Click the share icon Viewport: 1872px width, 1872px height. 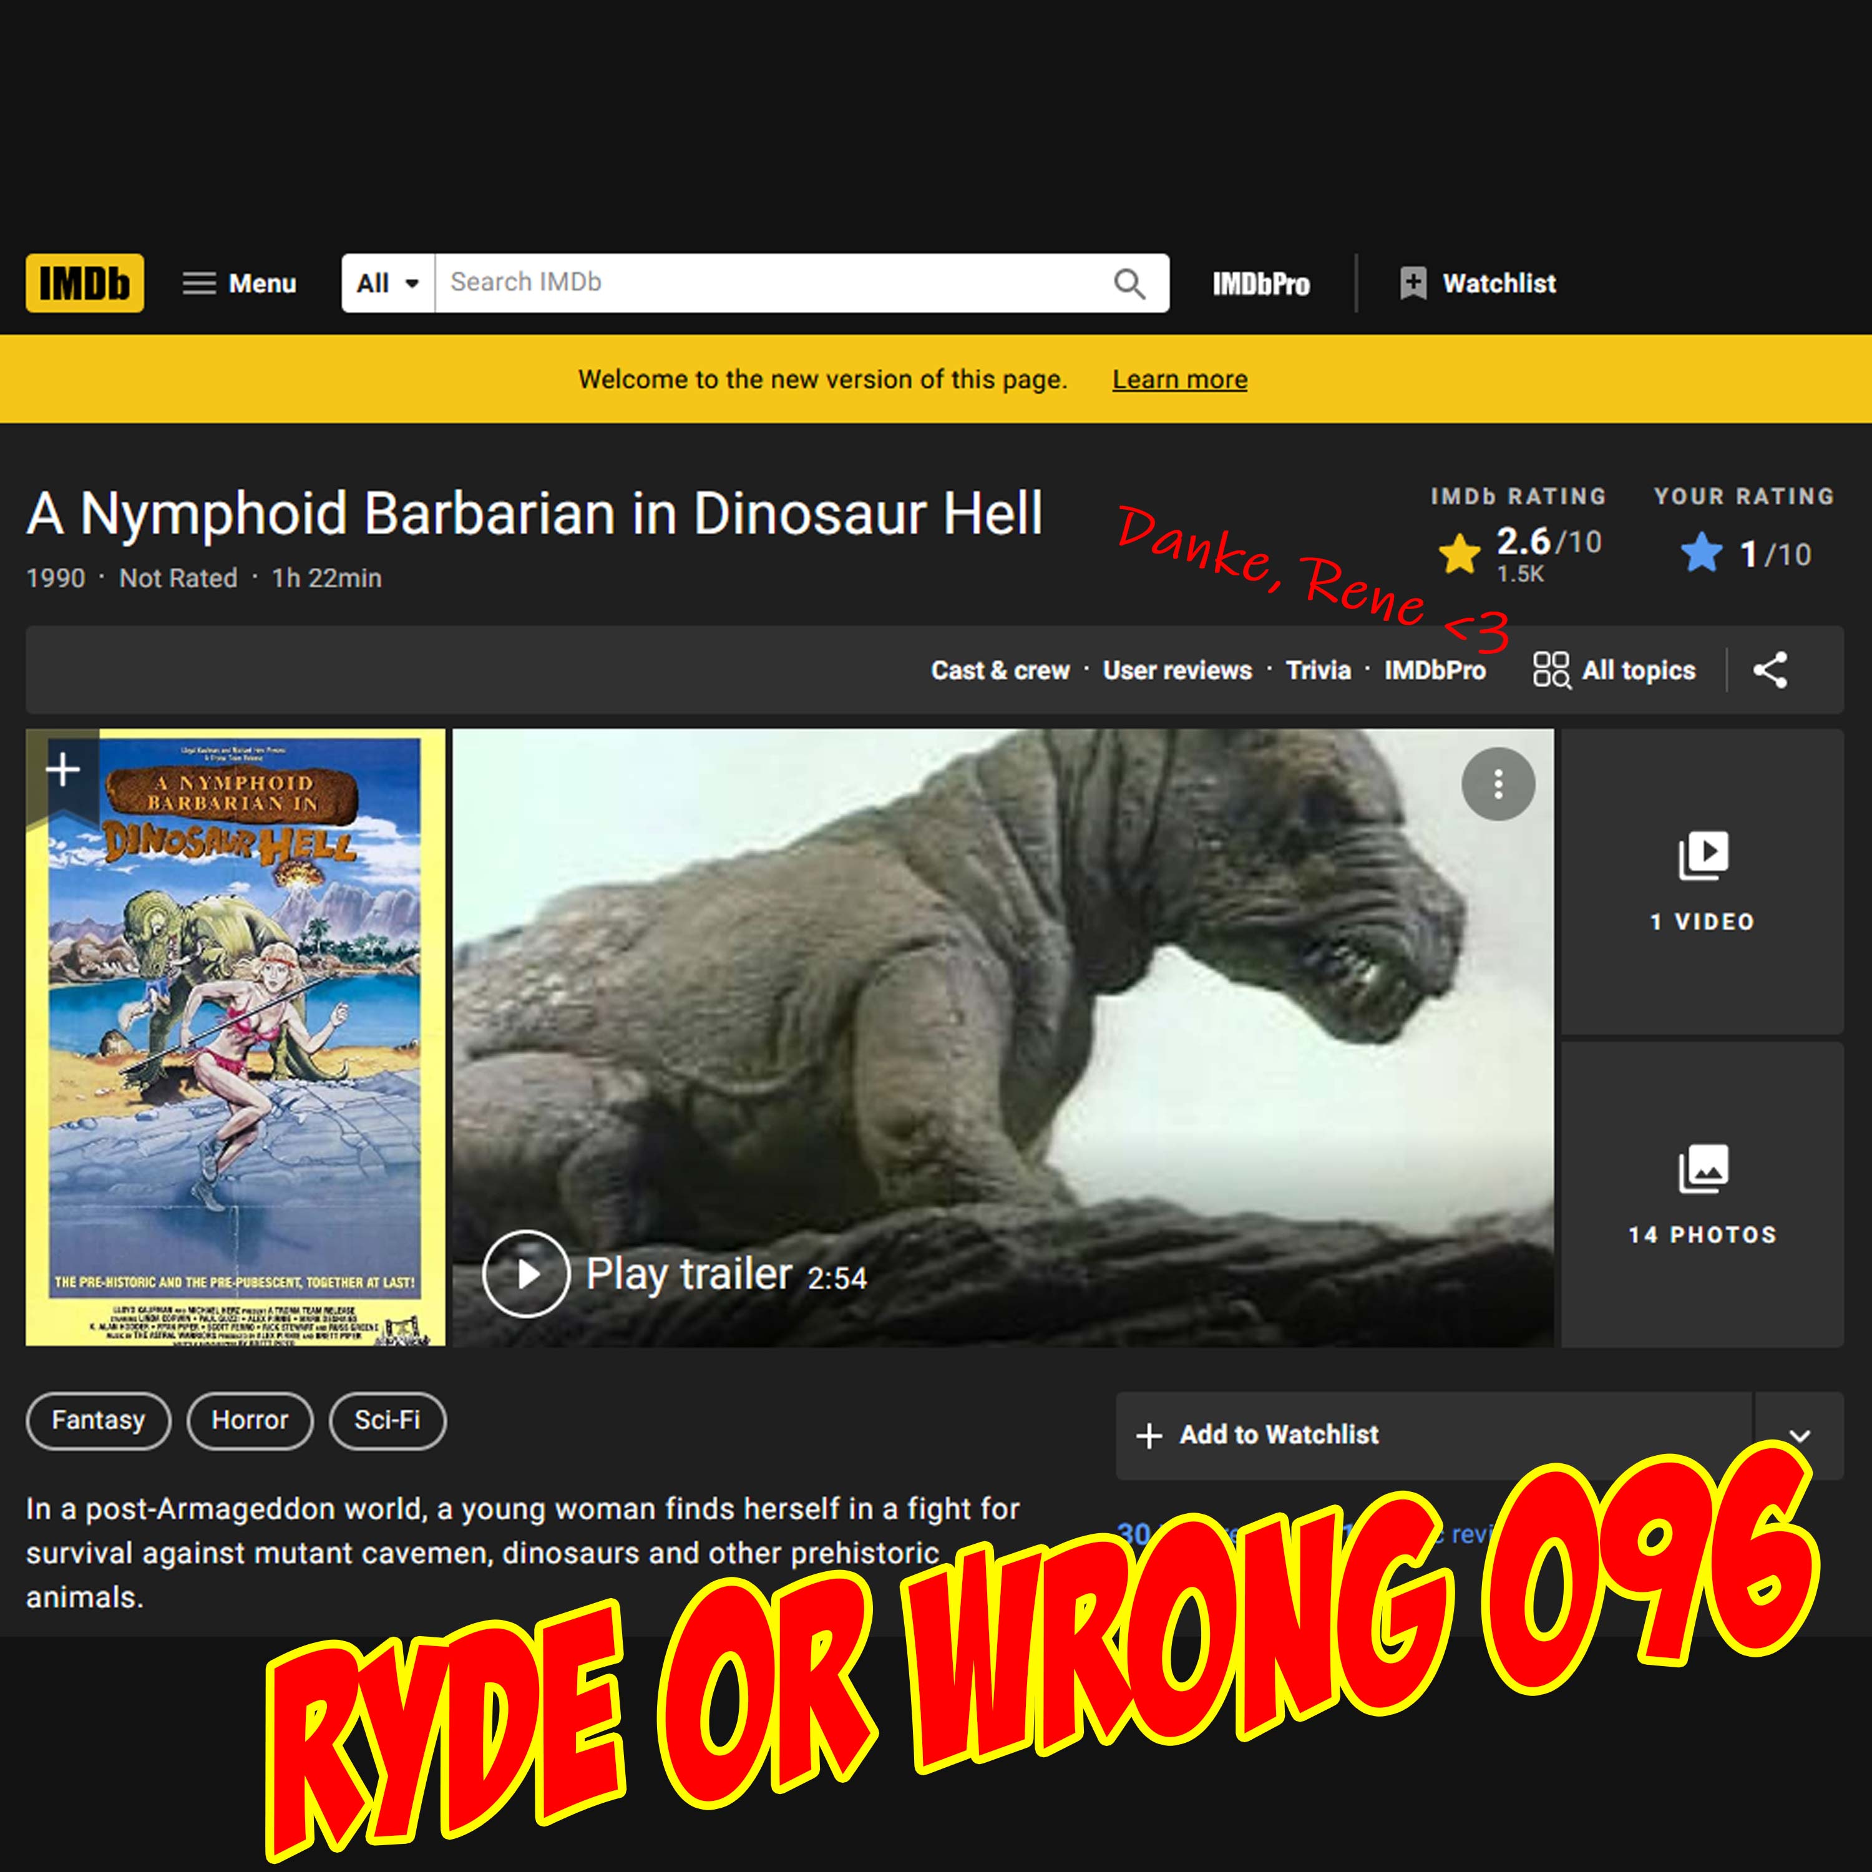click(1769, 670)
